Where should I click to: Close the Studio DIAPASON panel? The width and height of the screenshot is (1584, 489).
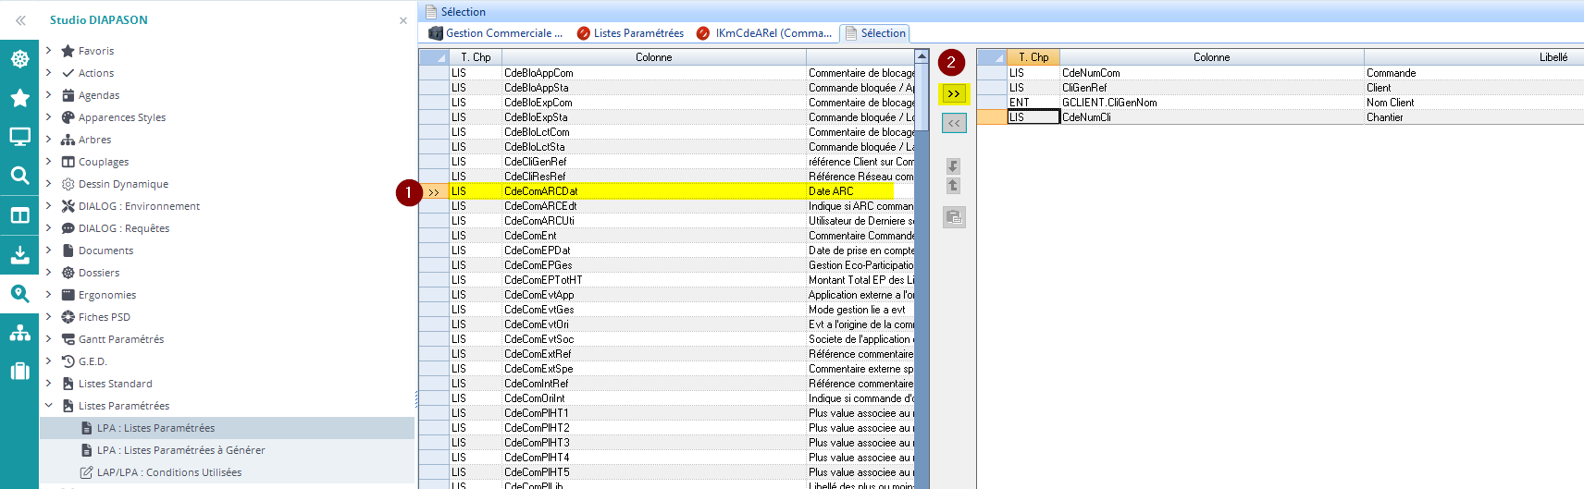[402, 20]
